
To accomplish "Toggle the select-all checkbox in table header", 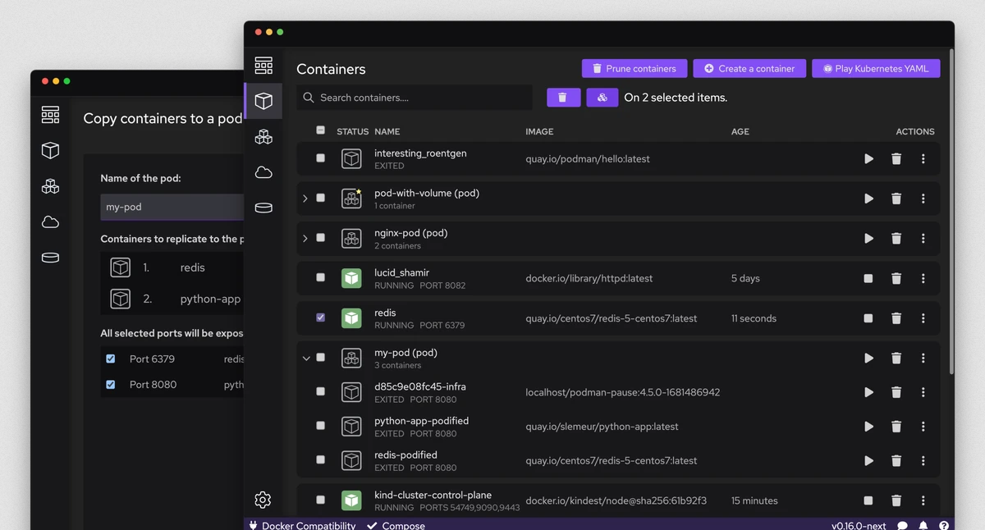I will point(320,130).
